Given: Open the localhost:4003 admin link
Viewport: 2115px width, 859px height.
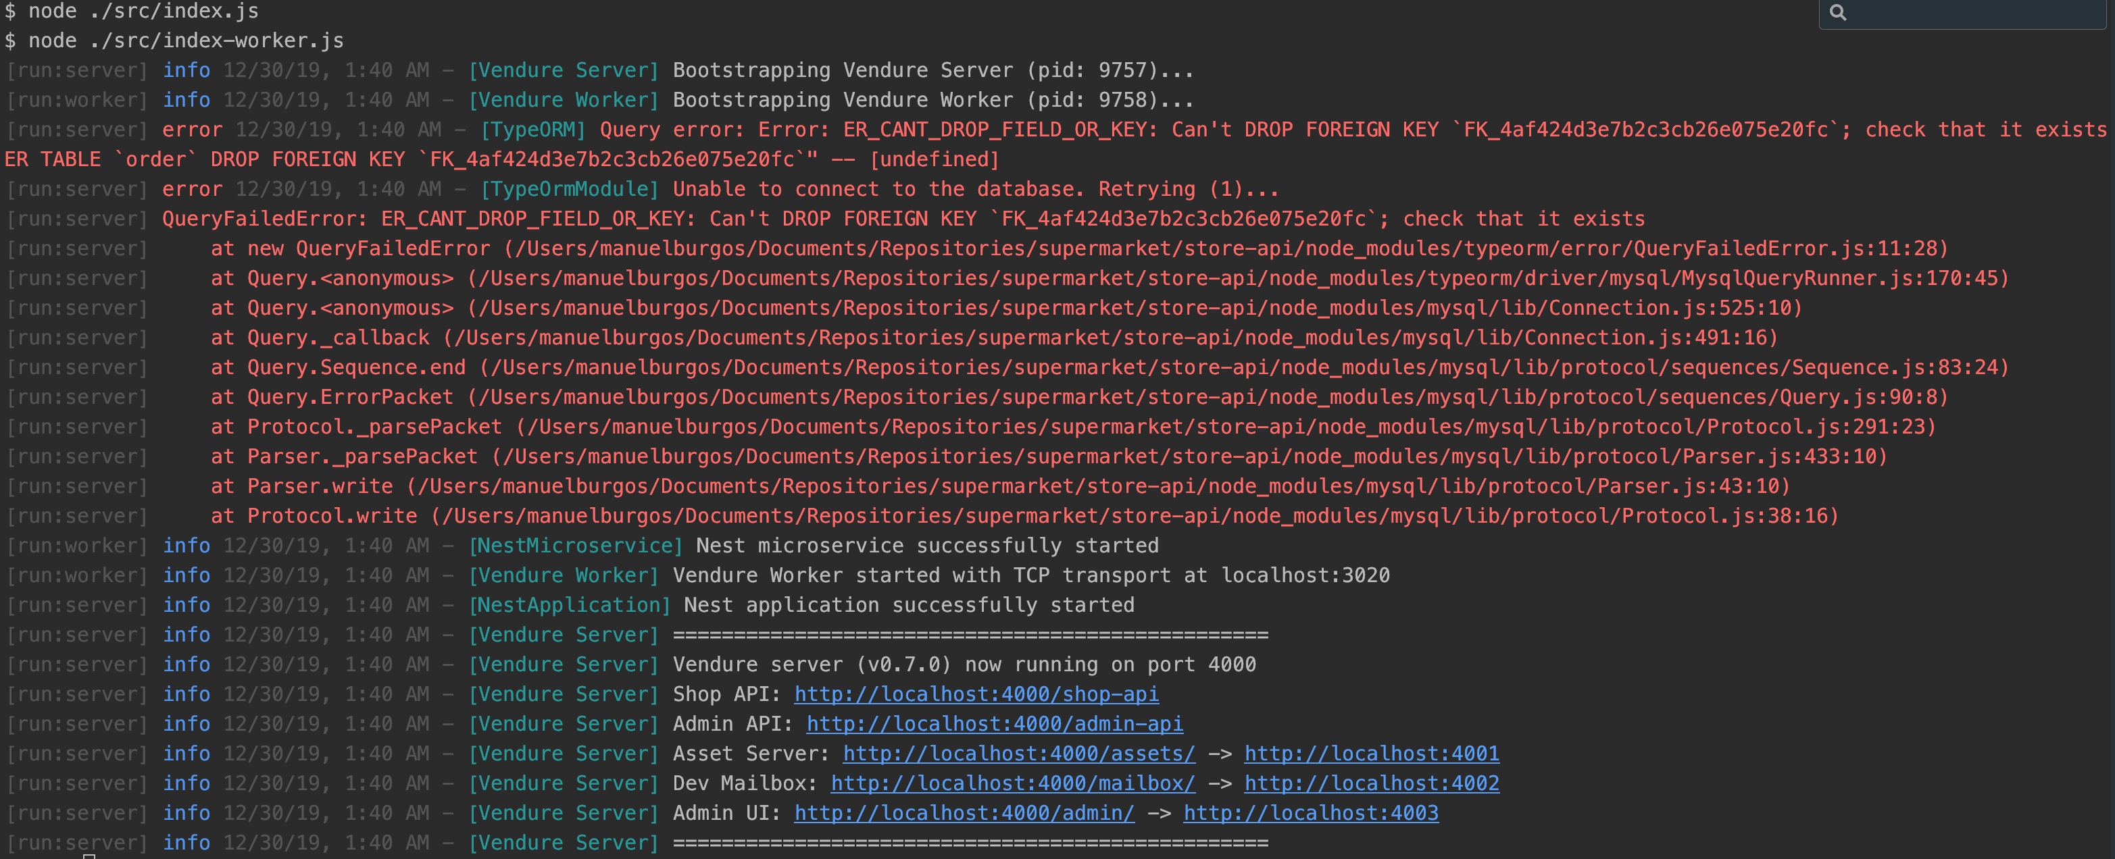Looking at the screenshot, I should tap(1310, 813).
